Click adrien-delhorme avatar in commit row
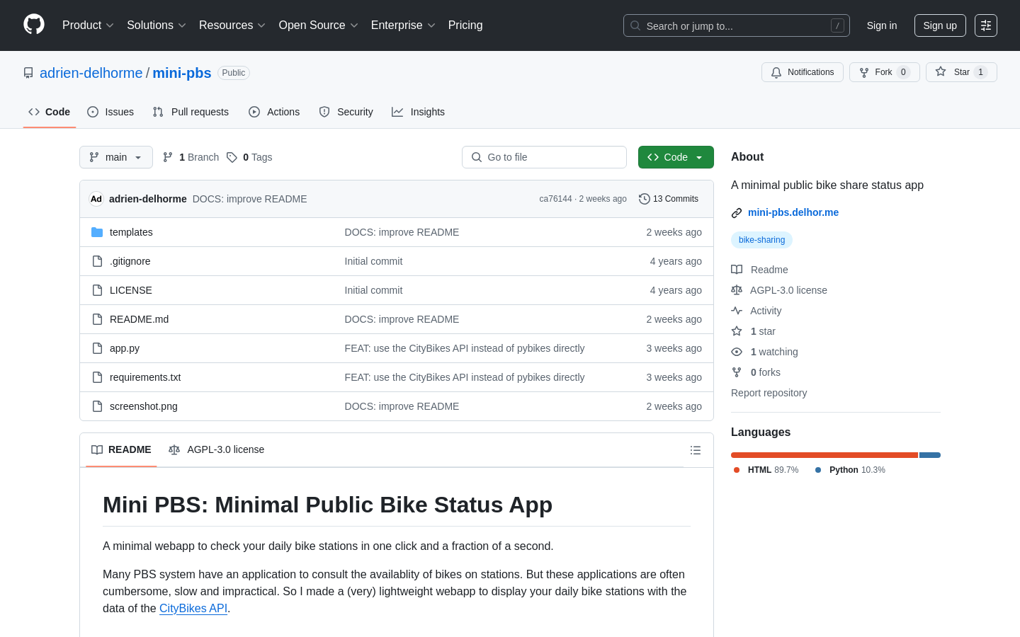The height and width of the screenshot is (637, 1020). (x=96, y=199)
